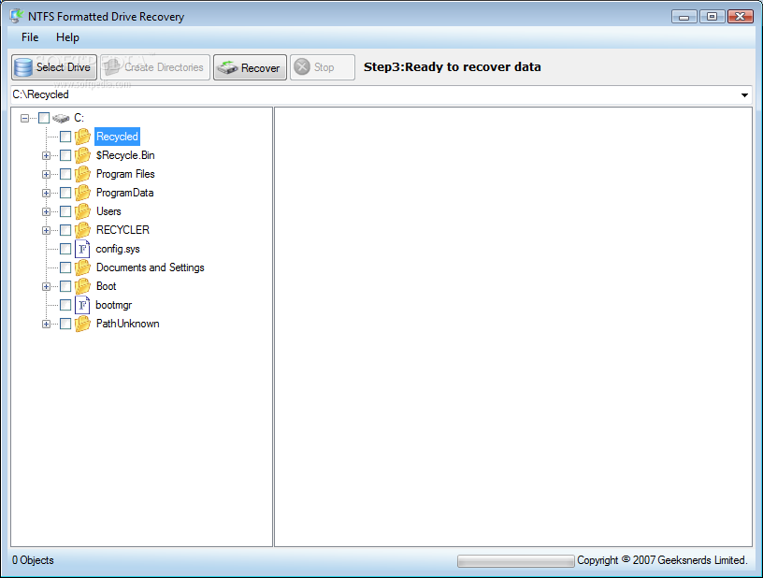
Task: Click the PathUnknown folder icon
Action: click(x=82, y=324)
